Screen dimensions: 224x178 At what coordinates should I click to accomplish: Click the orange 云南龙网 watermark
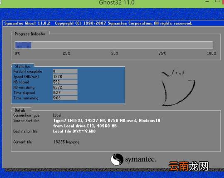[x=188, y=166]
